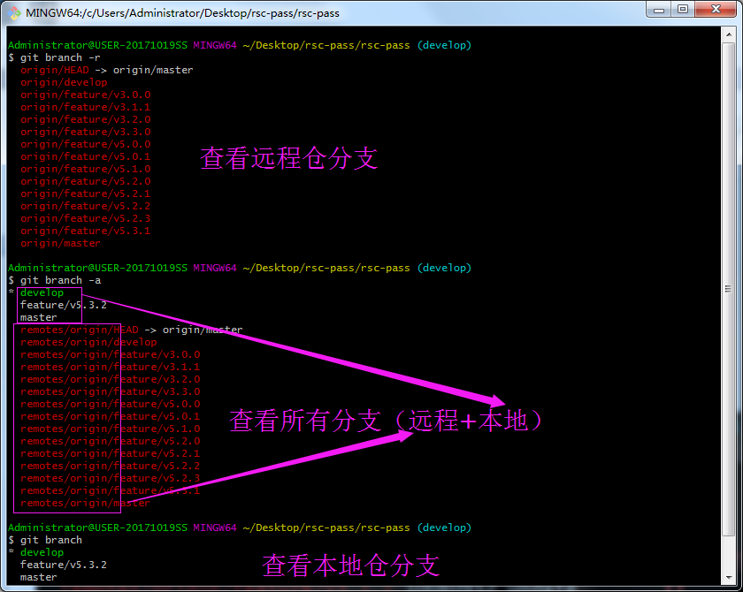Click 'remotes/origin/feature/v5.2.3' line
The width and height of the screenshot is (743, 592).
click(110, 478)
